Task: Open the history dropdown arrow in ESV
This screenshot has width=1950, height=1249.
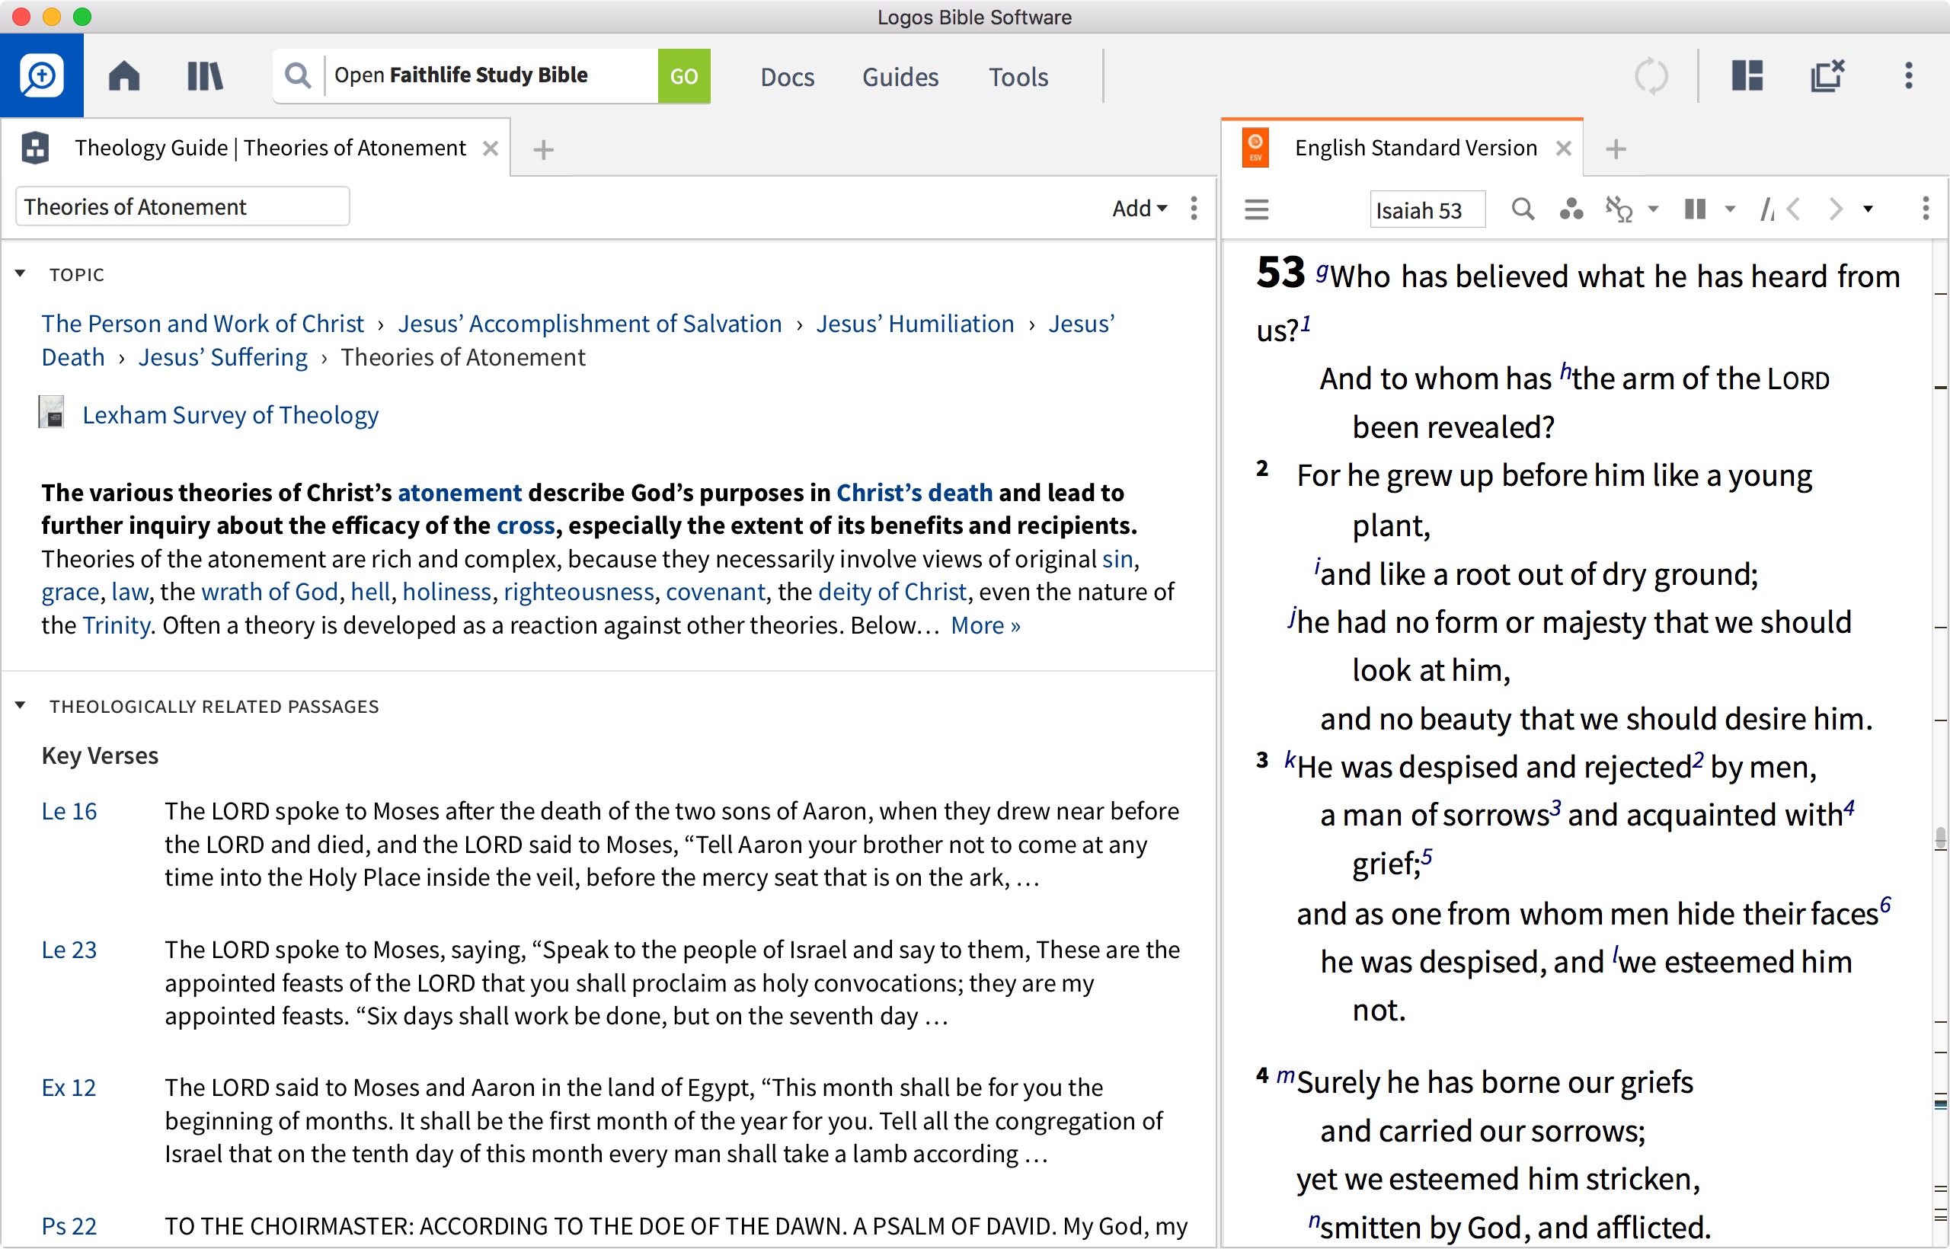Action: coord(1868,209)
